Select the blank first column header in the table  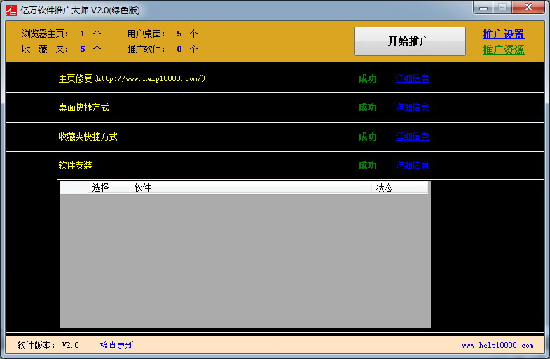click(74, 188)
